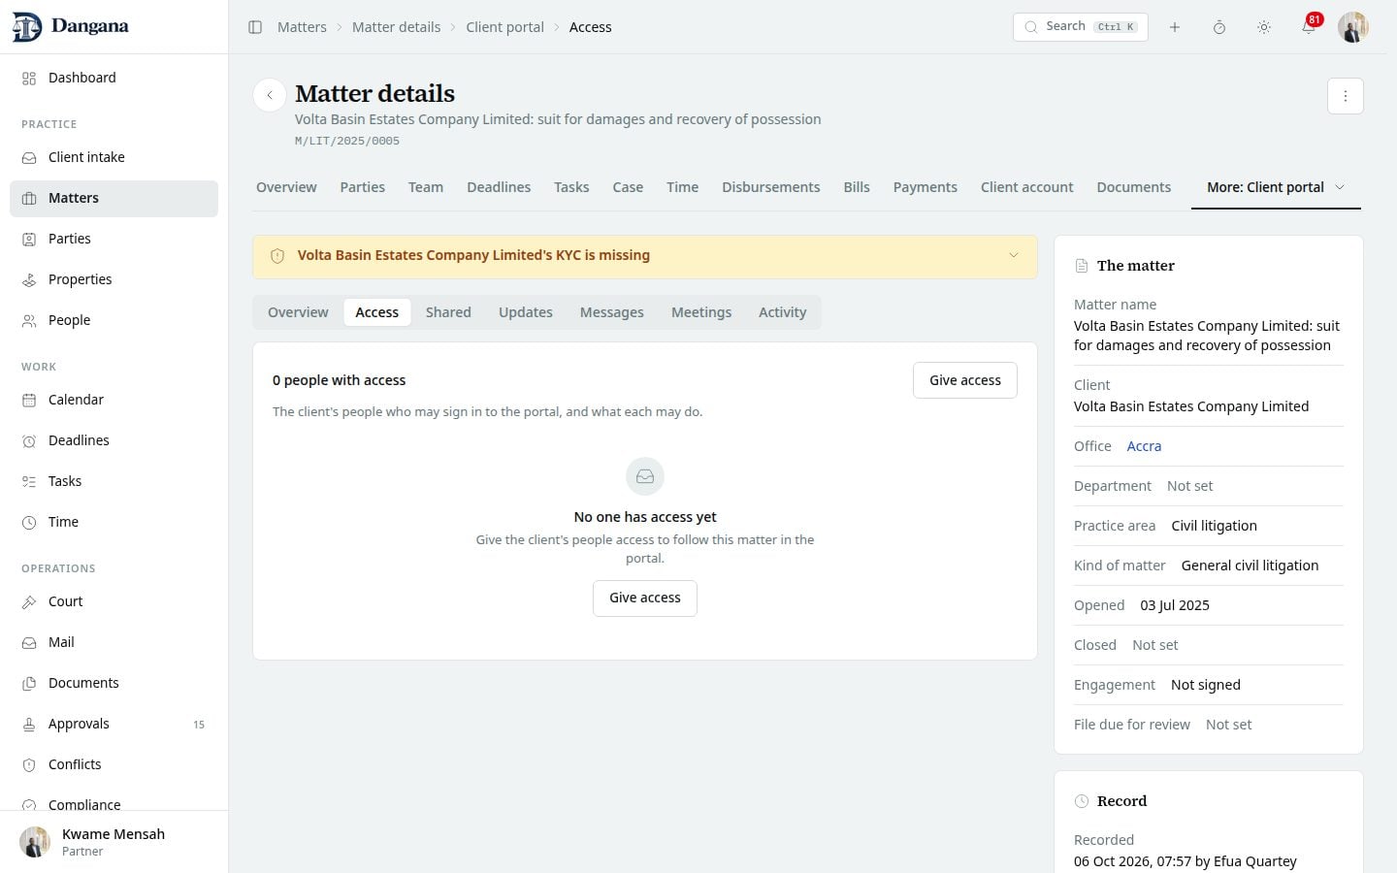Open the Bills matter tab
The width and height of the screenshot is (1397, 873).
click(857, 187)
